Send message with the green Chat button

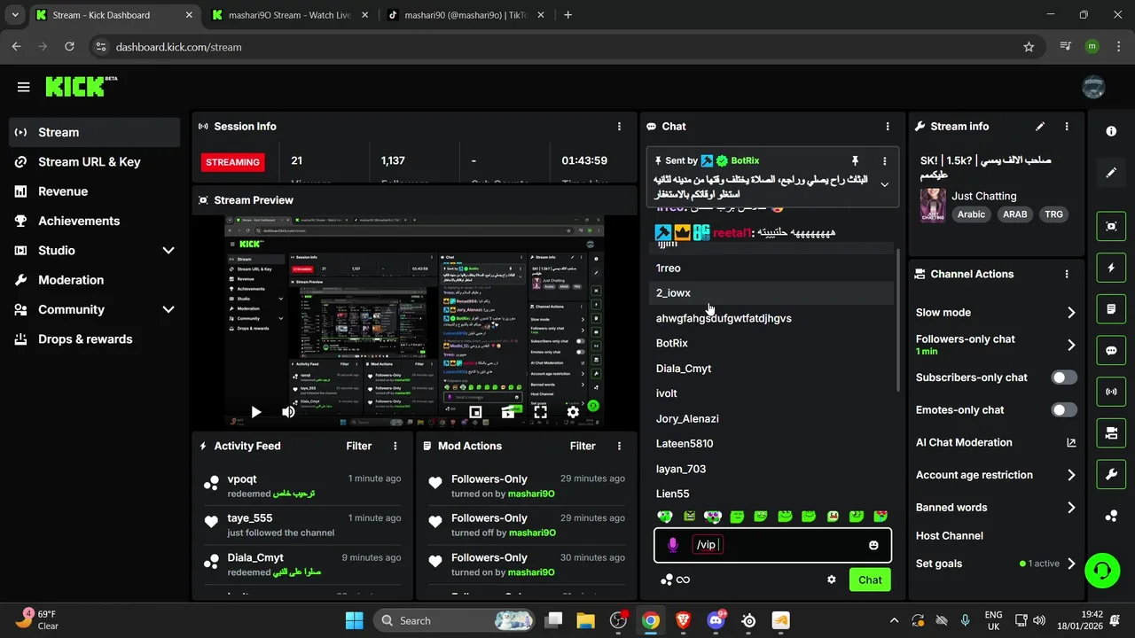click(x=870, y=580)
